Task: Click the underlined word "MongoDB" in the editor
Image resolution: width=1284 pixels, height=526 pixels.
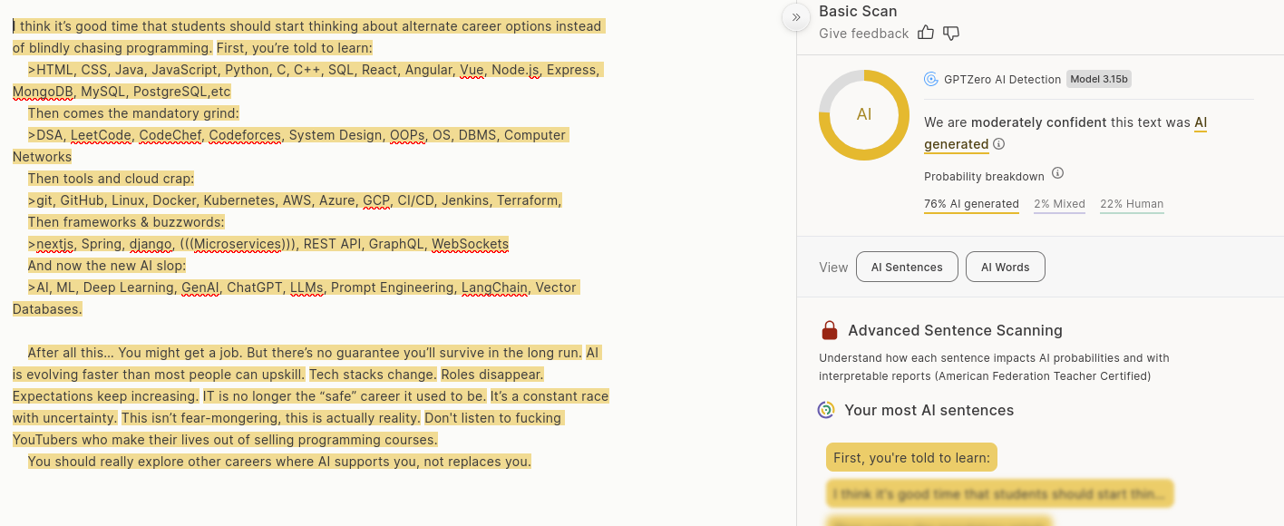Action: [43, 92]
